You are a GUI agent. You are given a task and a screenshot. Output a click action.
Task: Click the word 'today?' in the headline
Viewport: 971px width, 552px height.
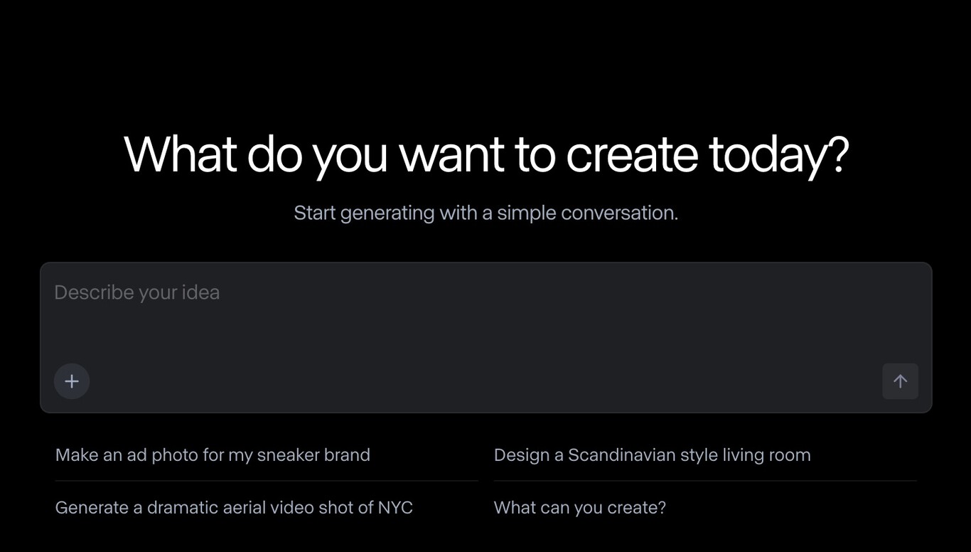[x=778, y=154]
